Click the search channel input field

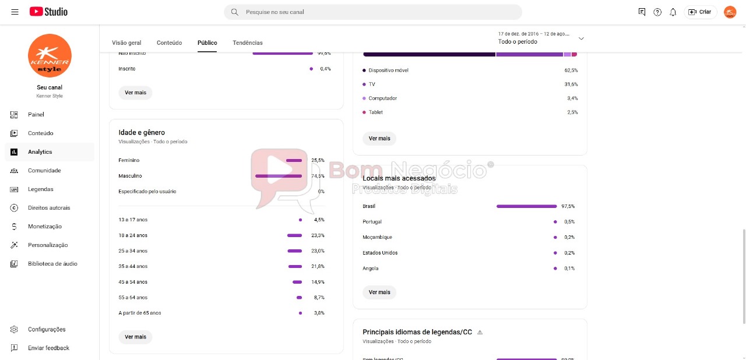(x=373, y=12)
